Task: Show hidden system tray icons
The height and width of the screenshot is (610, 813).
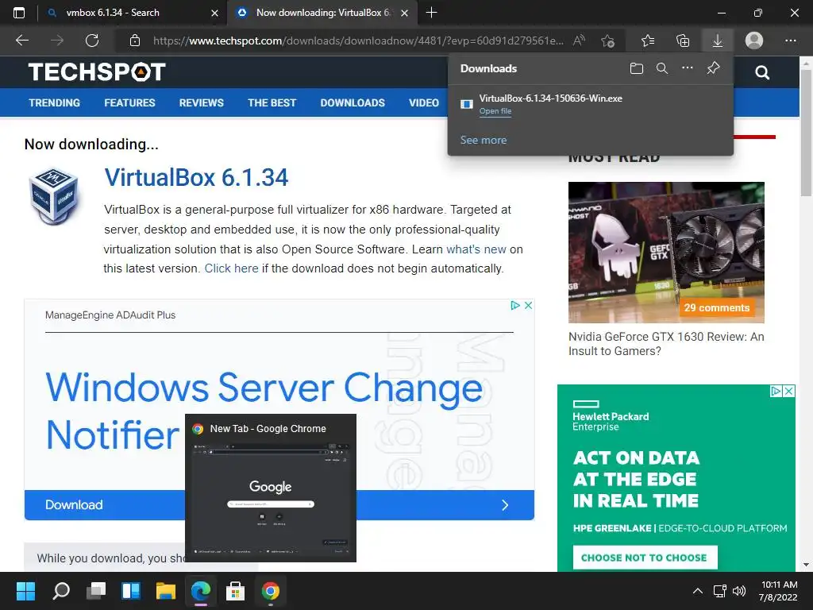Action: (698, 591)
